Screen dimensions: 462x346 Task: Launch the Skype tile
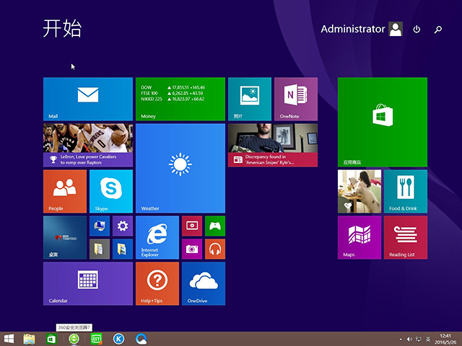click(111, 191)
